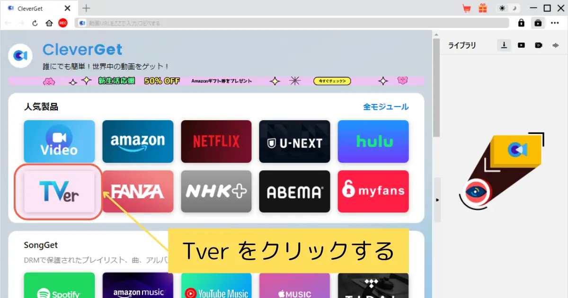Select the CleverGet browser tab
568x298 pixels.
click(39, 8)
